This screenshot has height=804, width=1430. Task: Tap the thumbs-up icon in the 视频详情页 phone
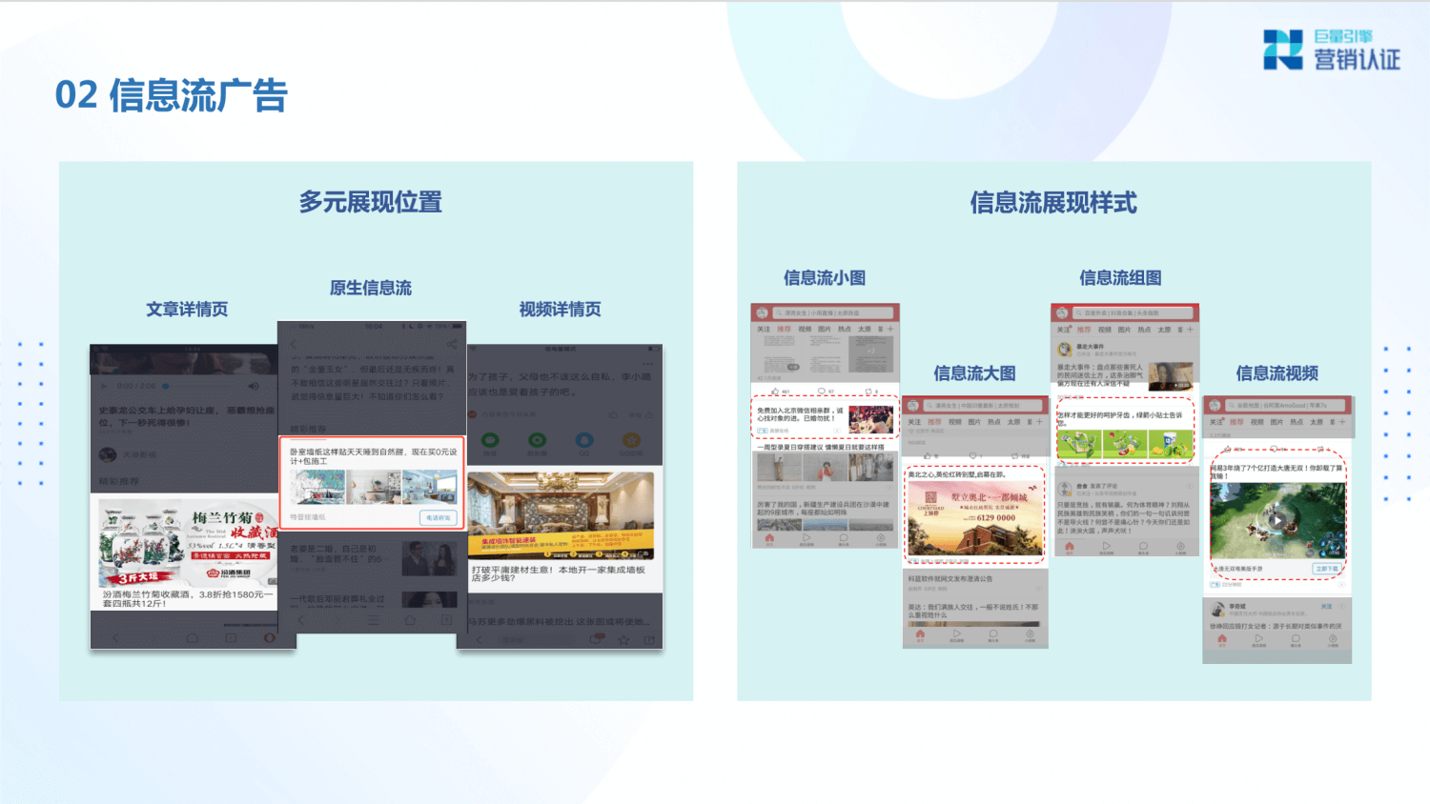click(x=614, y=414)
